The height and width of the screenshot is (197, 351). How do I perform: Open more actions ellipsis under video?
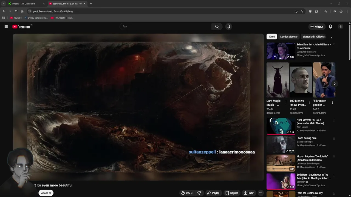[261, 193]
